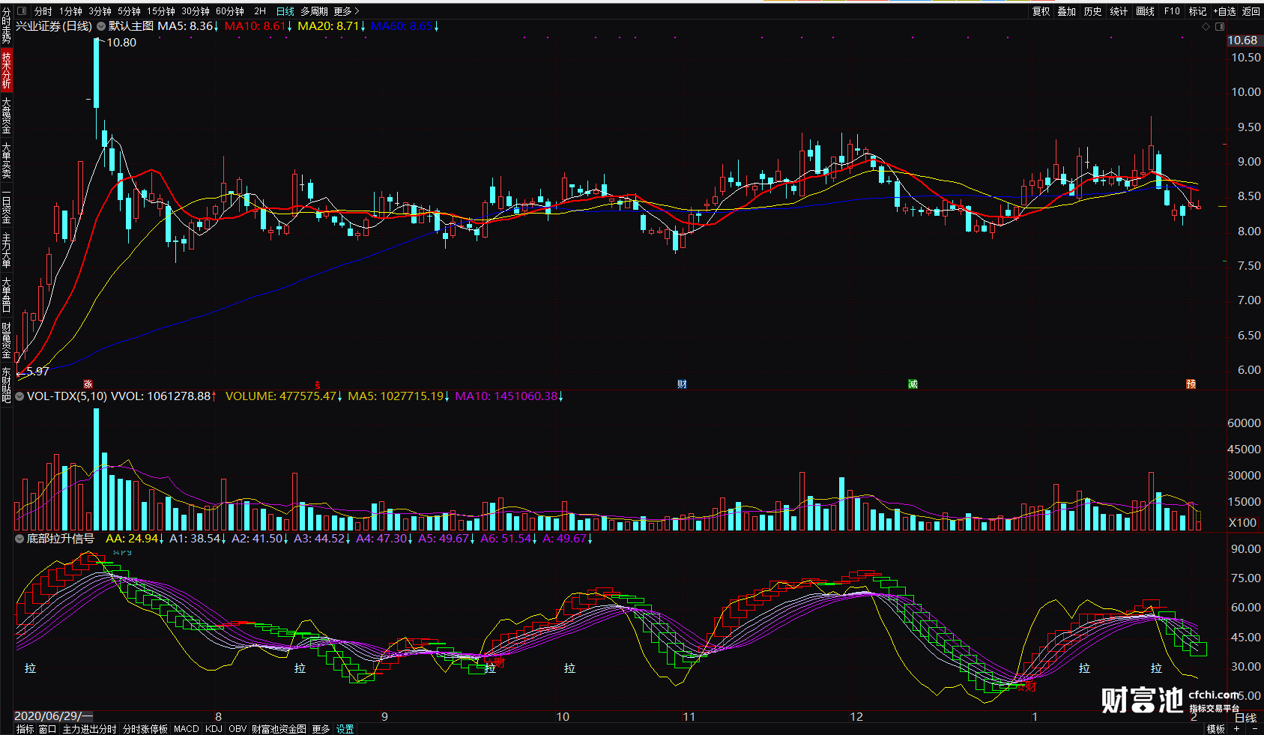The width and height of the screenshot is (1264, 735).
Task: Switch to the 分时 timeframe
Action: (43, 11)
